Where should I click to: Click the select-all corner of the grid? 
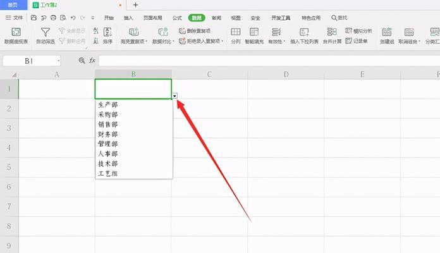[13, 75]
